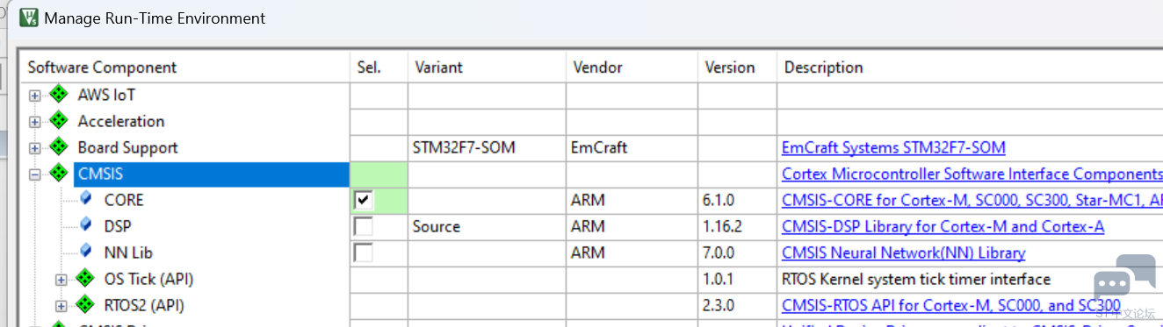
Task: Enable the DSP component checkbox
Action: 363,227
